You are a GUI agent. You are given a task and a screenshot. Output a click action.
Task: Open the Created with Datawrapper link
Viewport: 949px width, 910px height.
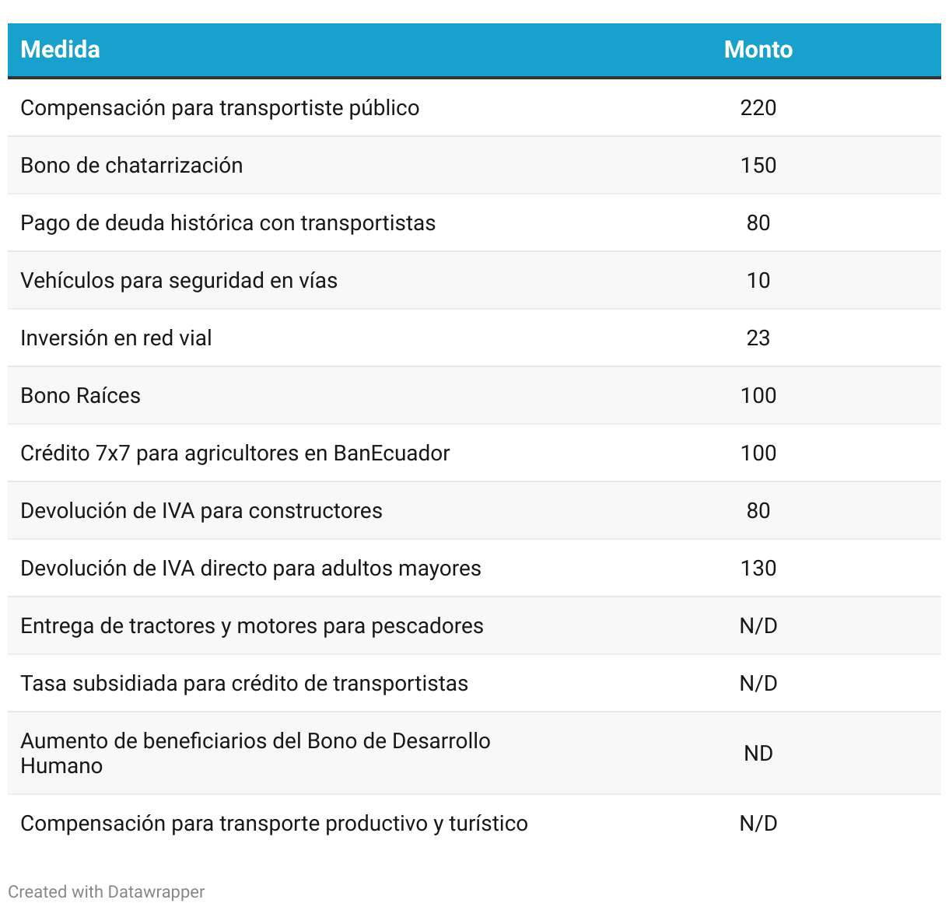click(107, 891)
